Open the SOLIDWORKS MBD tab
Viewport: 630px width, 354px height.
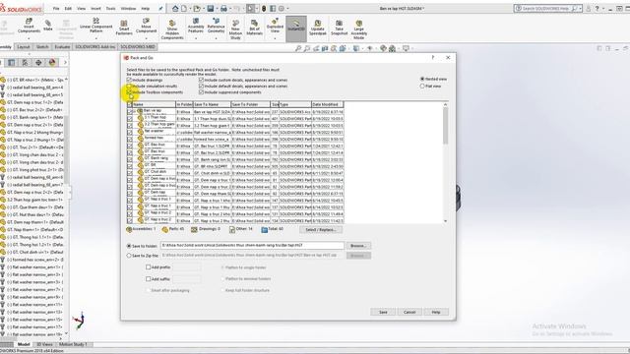click(x=138, y=47)
